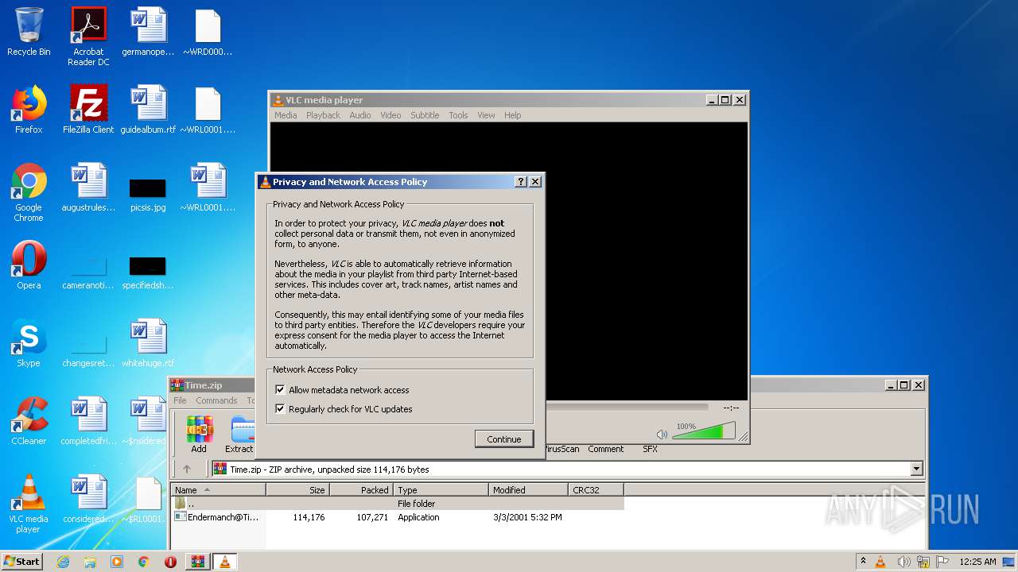
Task: Select the considered Word document on desktop
Action: tap(88, 499)
